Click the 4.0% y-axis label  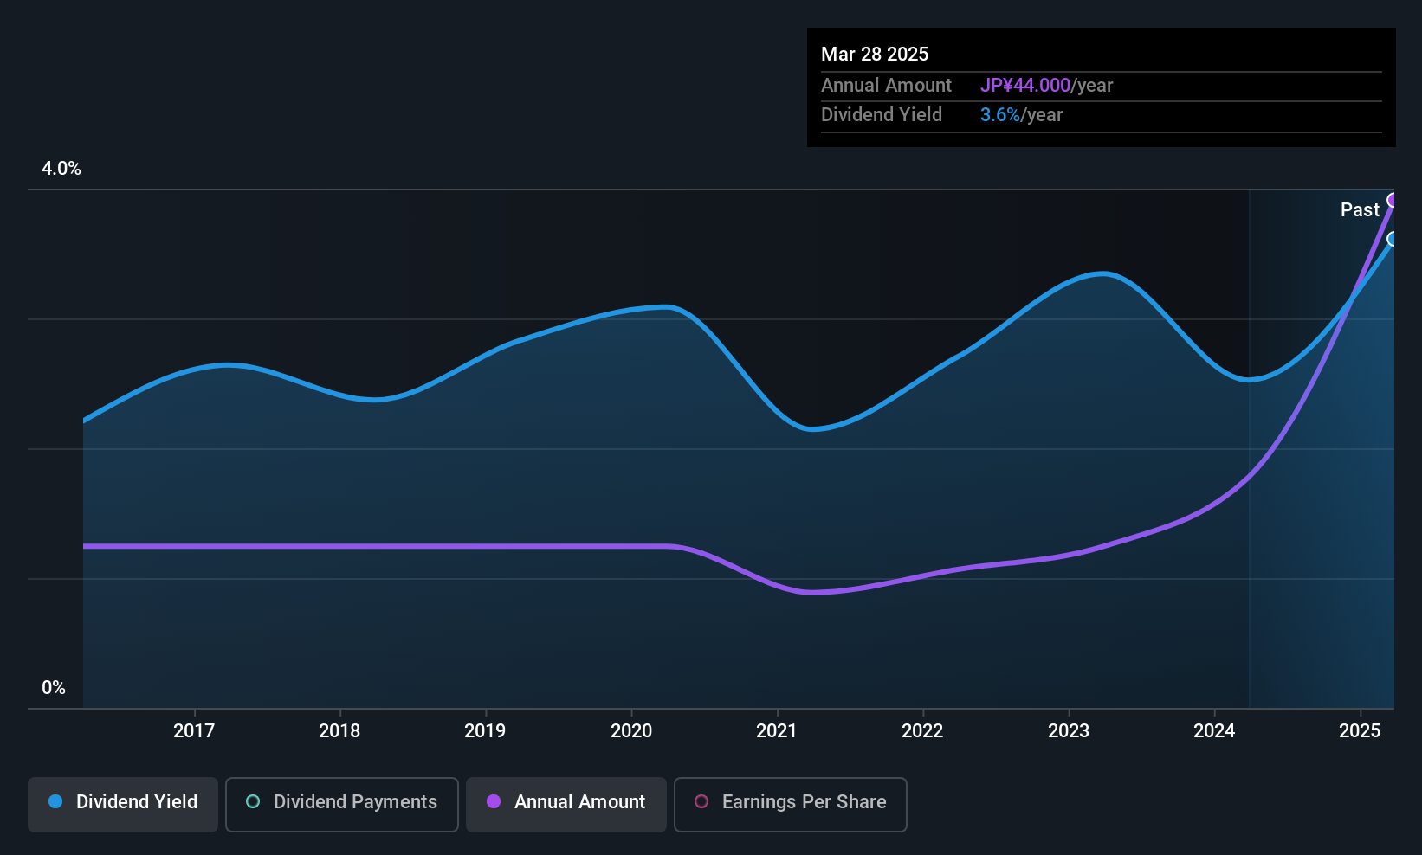tap(61, 169)
